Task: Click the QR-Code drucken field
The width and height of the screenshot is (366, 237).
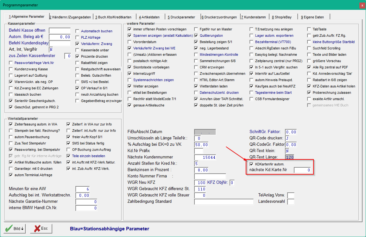Action: click(x=287, y=138)
